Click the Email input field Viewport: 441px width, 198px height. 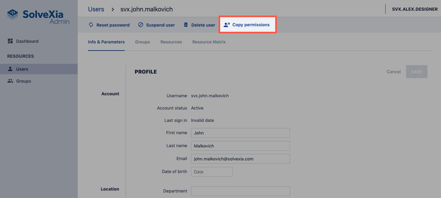(x=240, y=159)
